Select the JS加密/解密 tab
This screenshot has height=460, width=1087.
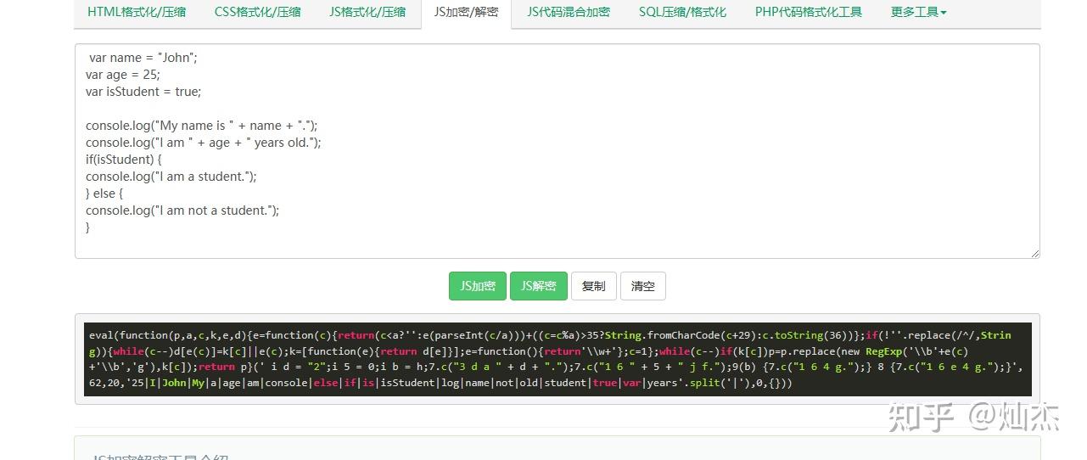click(466, 13)
